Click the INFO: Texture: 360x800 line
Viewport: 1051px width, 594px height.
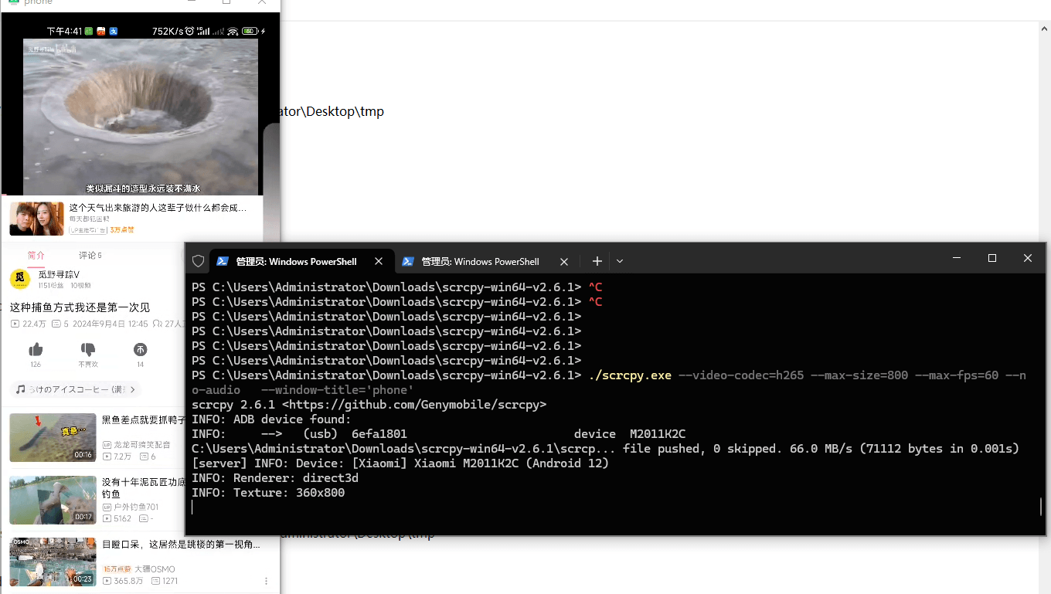pos(268,493)
